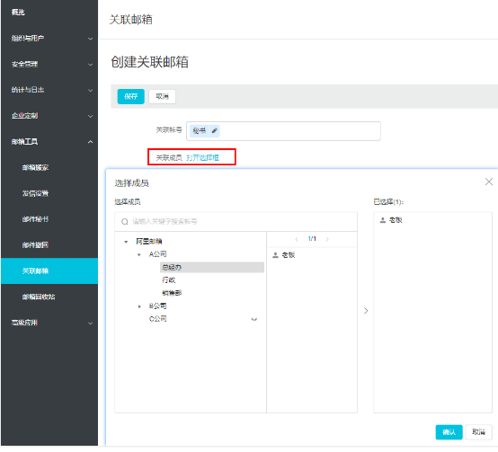The height and width of the screenshot is (452, 498).
Task: Open 发信设置 in the sidebar
Action: pos(35,193)
